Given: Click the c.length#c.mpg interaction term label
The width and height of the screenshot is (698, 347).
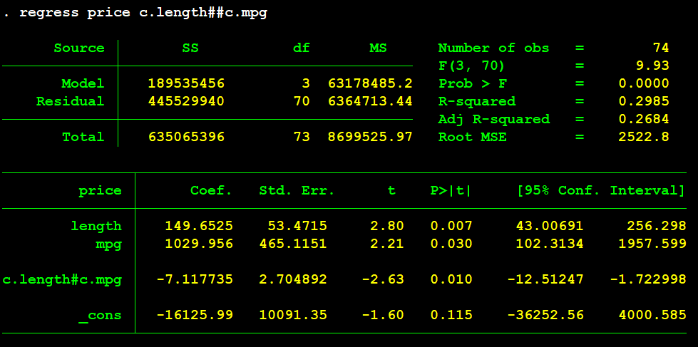Looking at the screenshot, I should 61,279.
